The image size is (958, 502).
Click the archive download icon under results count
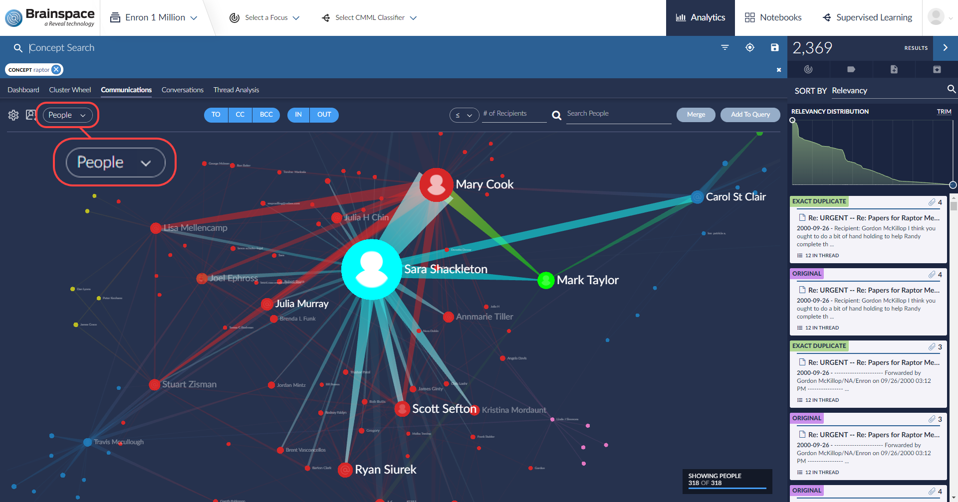tap(937, 69)
